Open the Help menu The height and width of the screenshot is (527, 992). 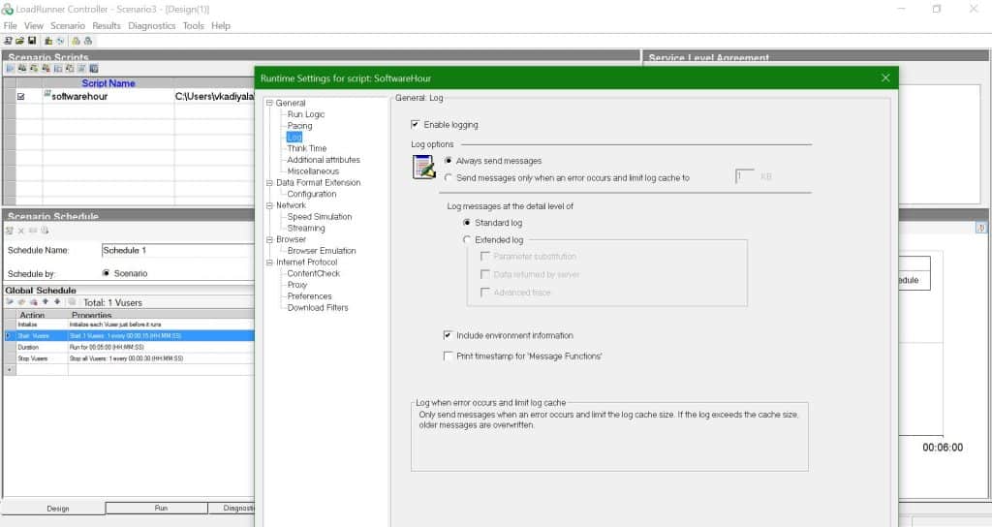[x=221, y=25]
